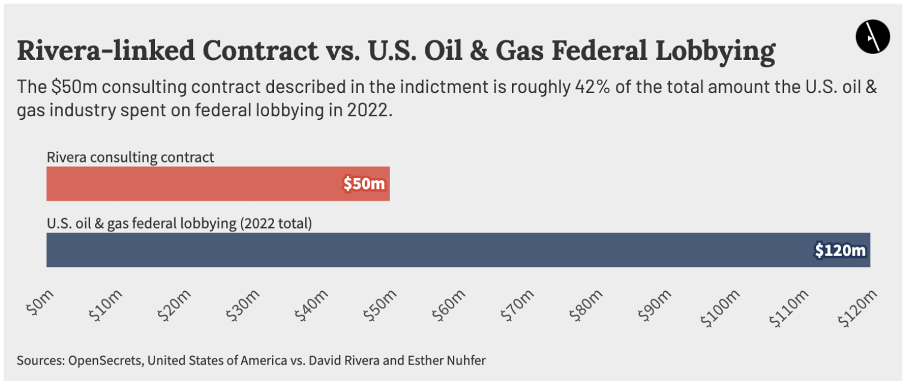The width and height of the screenshot is (906, 385).
Task: Select the chart title heading
Action: point(395,51)
